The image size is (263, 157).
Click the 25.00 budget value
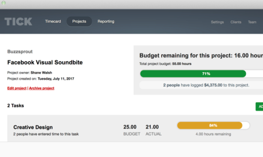coord(130,127)
